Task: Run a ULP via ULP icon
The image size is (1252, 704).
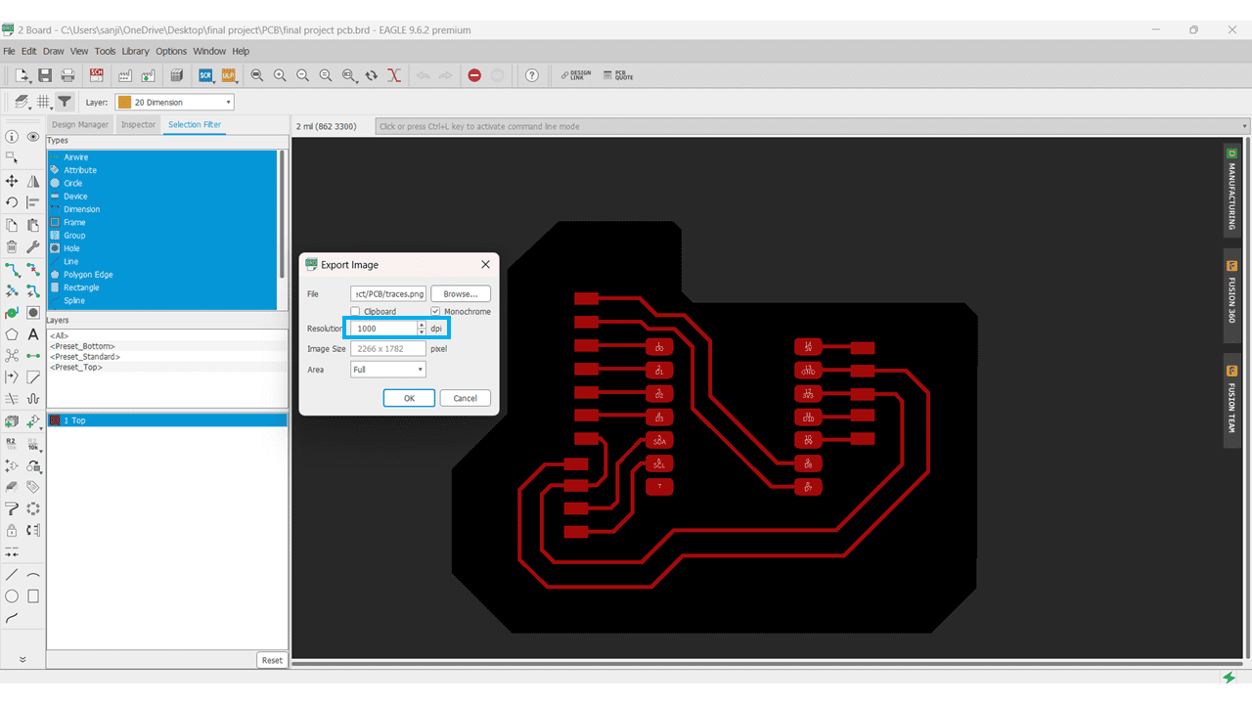Action: pyautogui.click(x=229, y=75)
